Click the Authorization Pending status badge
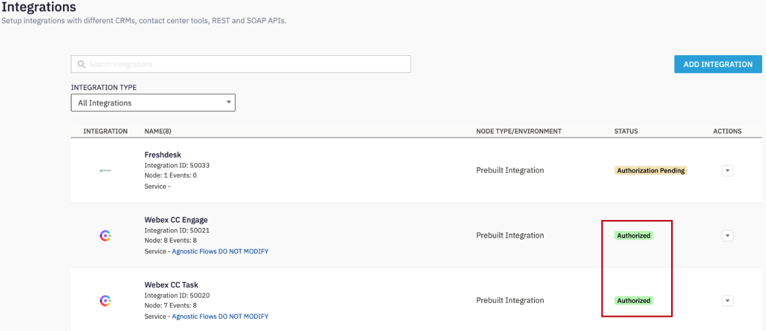The width and height of the screenshot is (766, 331). tap(651, 171)
